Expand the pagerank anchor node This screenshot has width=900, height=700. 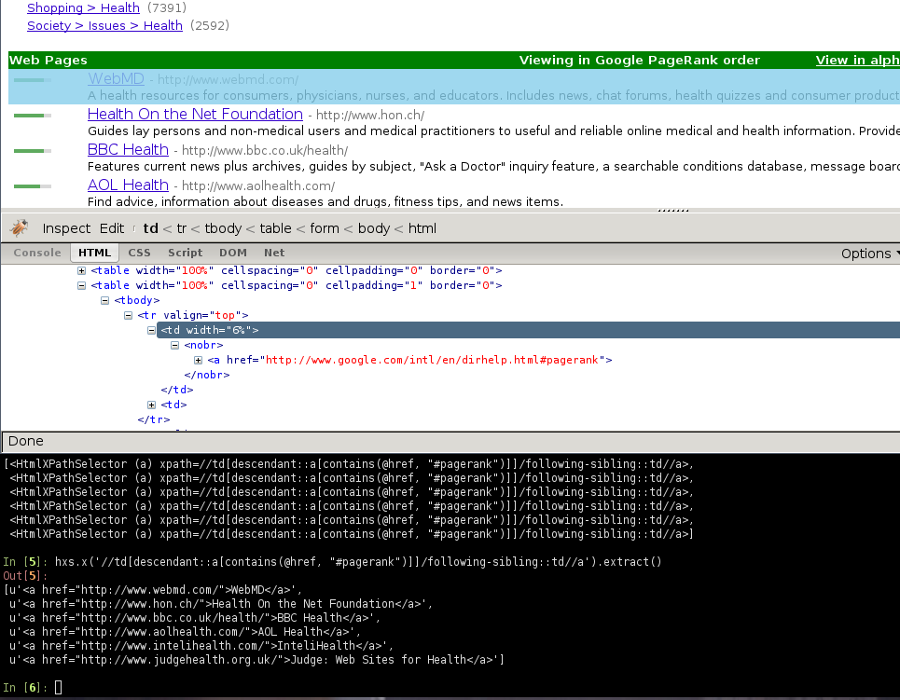[199, 361]
